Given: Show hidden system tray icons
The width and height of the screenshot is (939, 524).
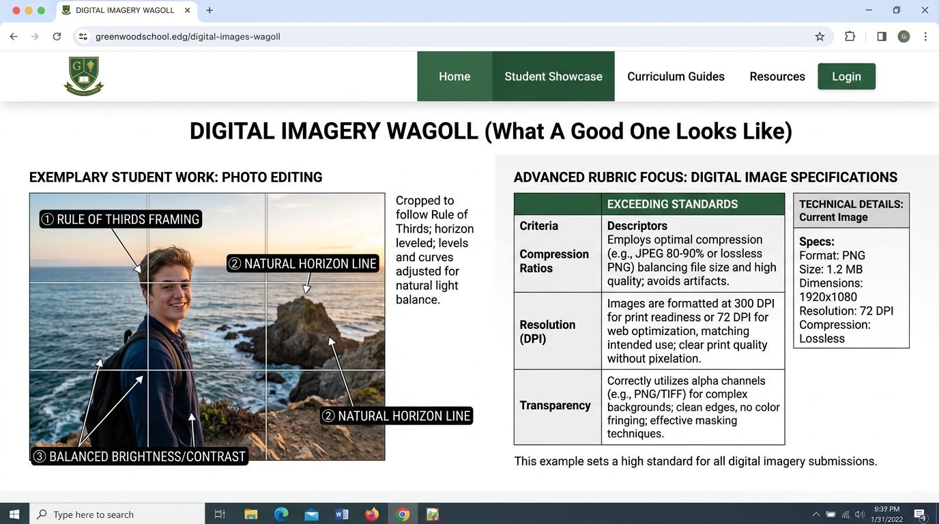Looking at the screenshot, I should click(815, 514).
